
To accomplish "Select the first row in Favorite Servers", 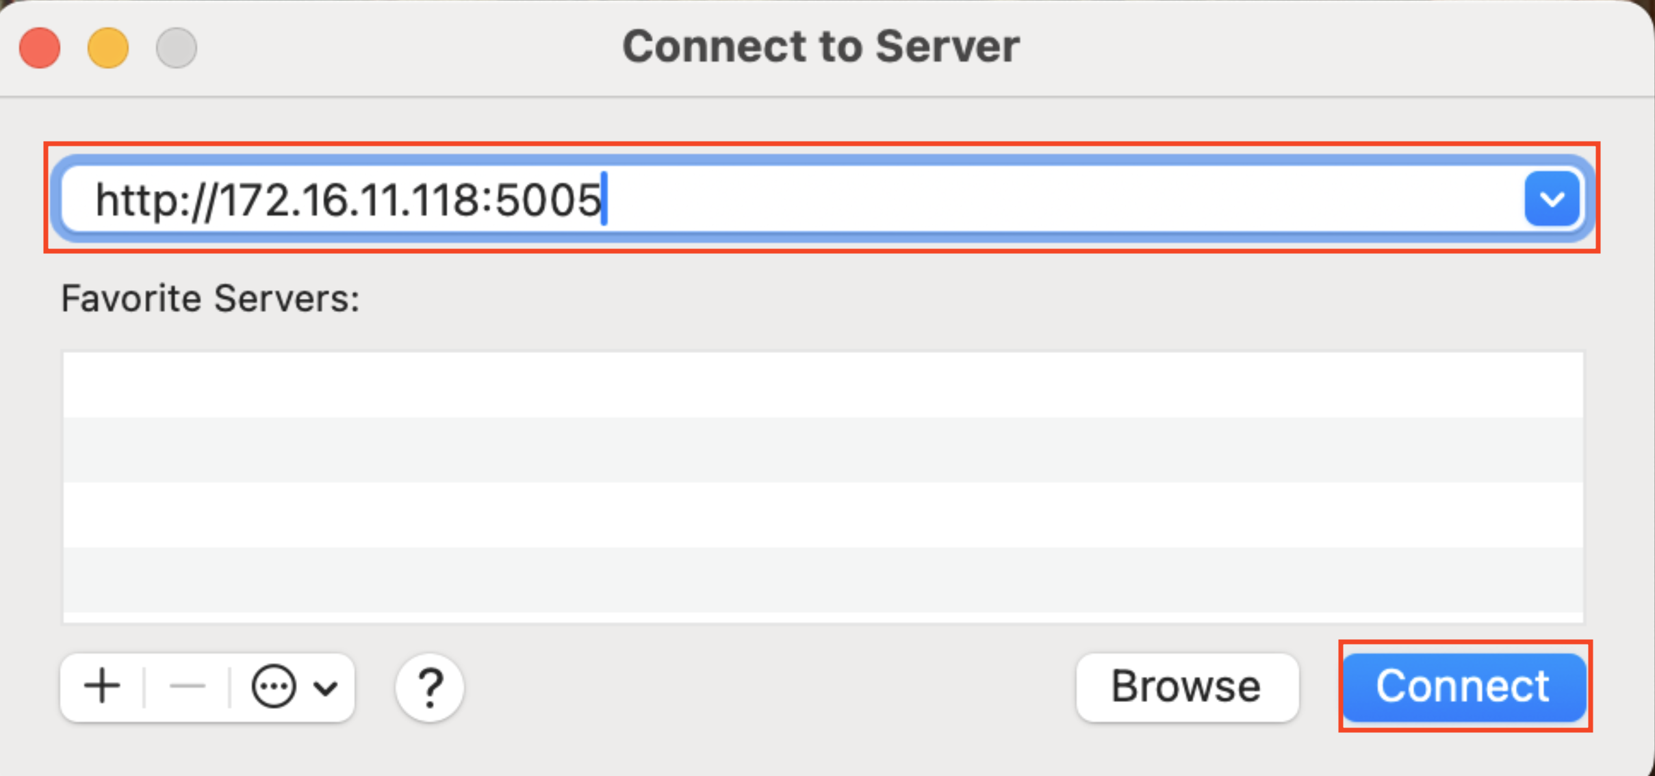I will point(823,385).
